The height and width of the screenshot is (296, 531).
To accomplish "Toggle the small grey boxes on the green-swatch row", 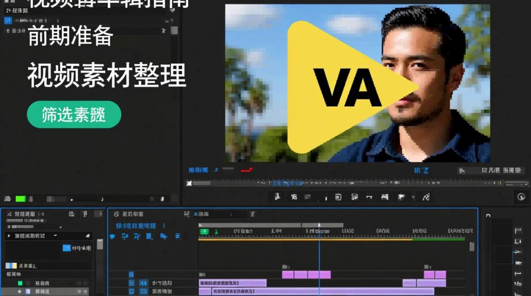I will [81, 283].
